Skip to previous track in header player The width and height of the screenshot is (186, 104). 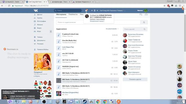(x=92, y=10)
